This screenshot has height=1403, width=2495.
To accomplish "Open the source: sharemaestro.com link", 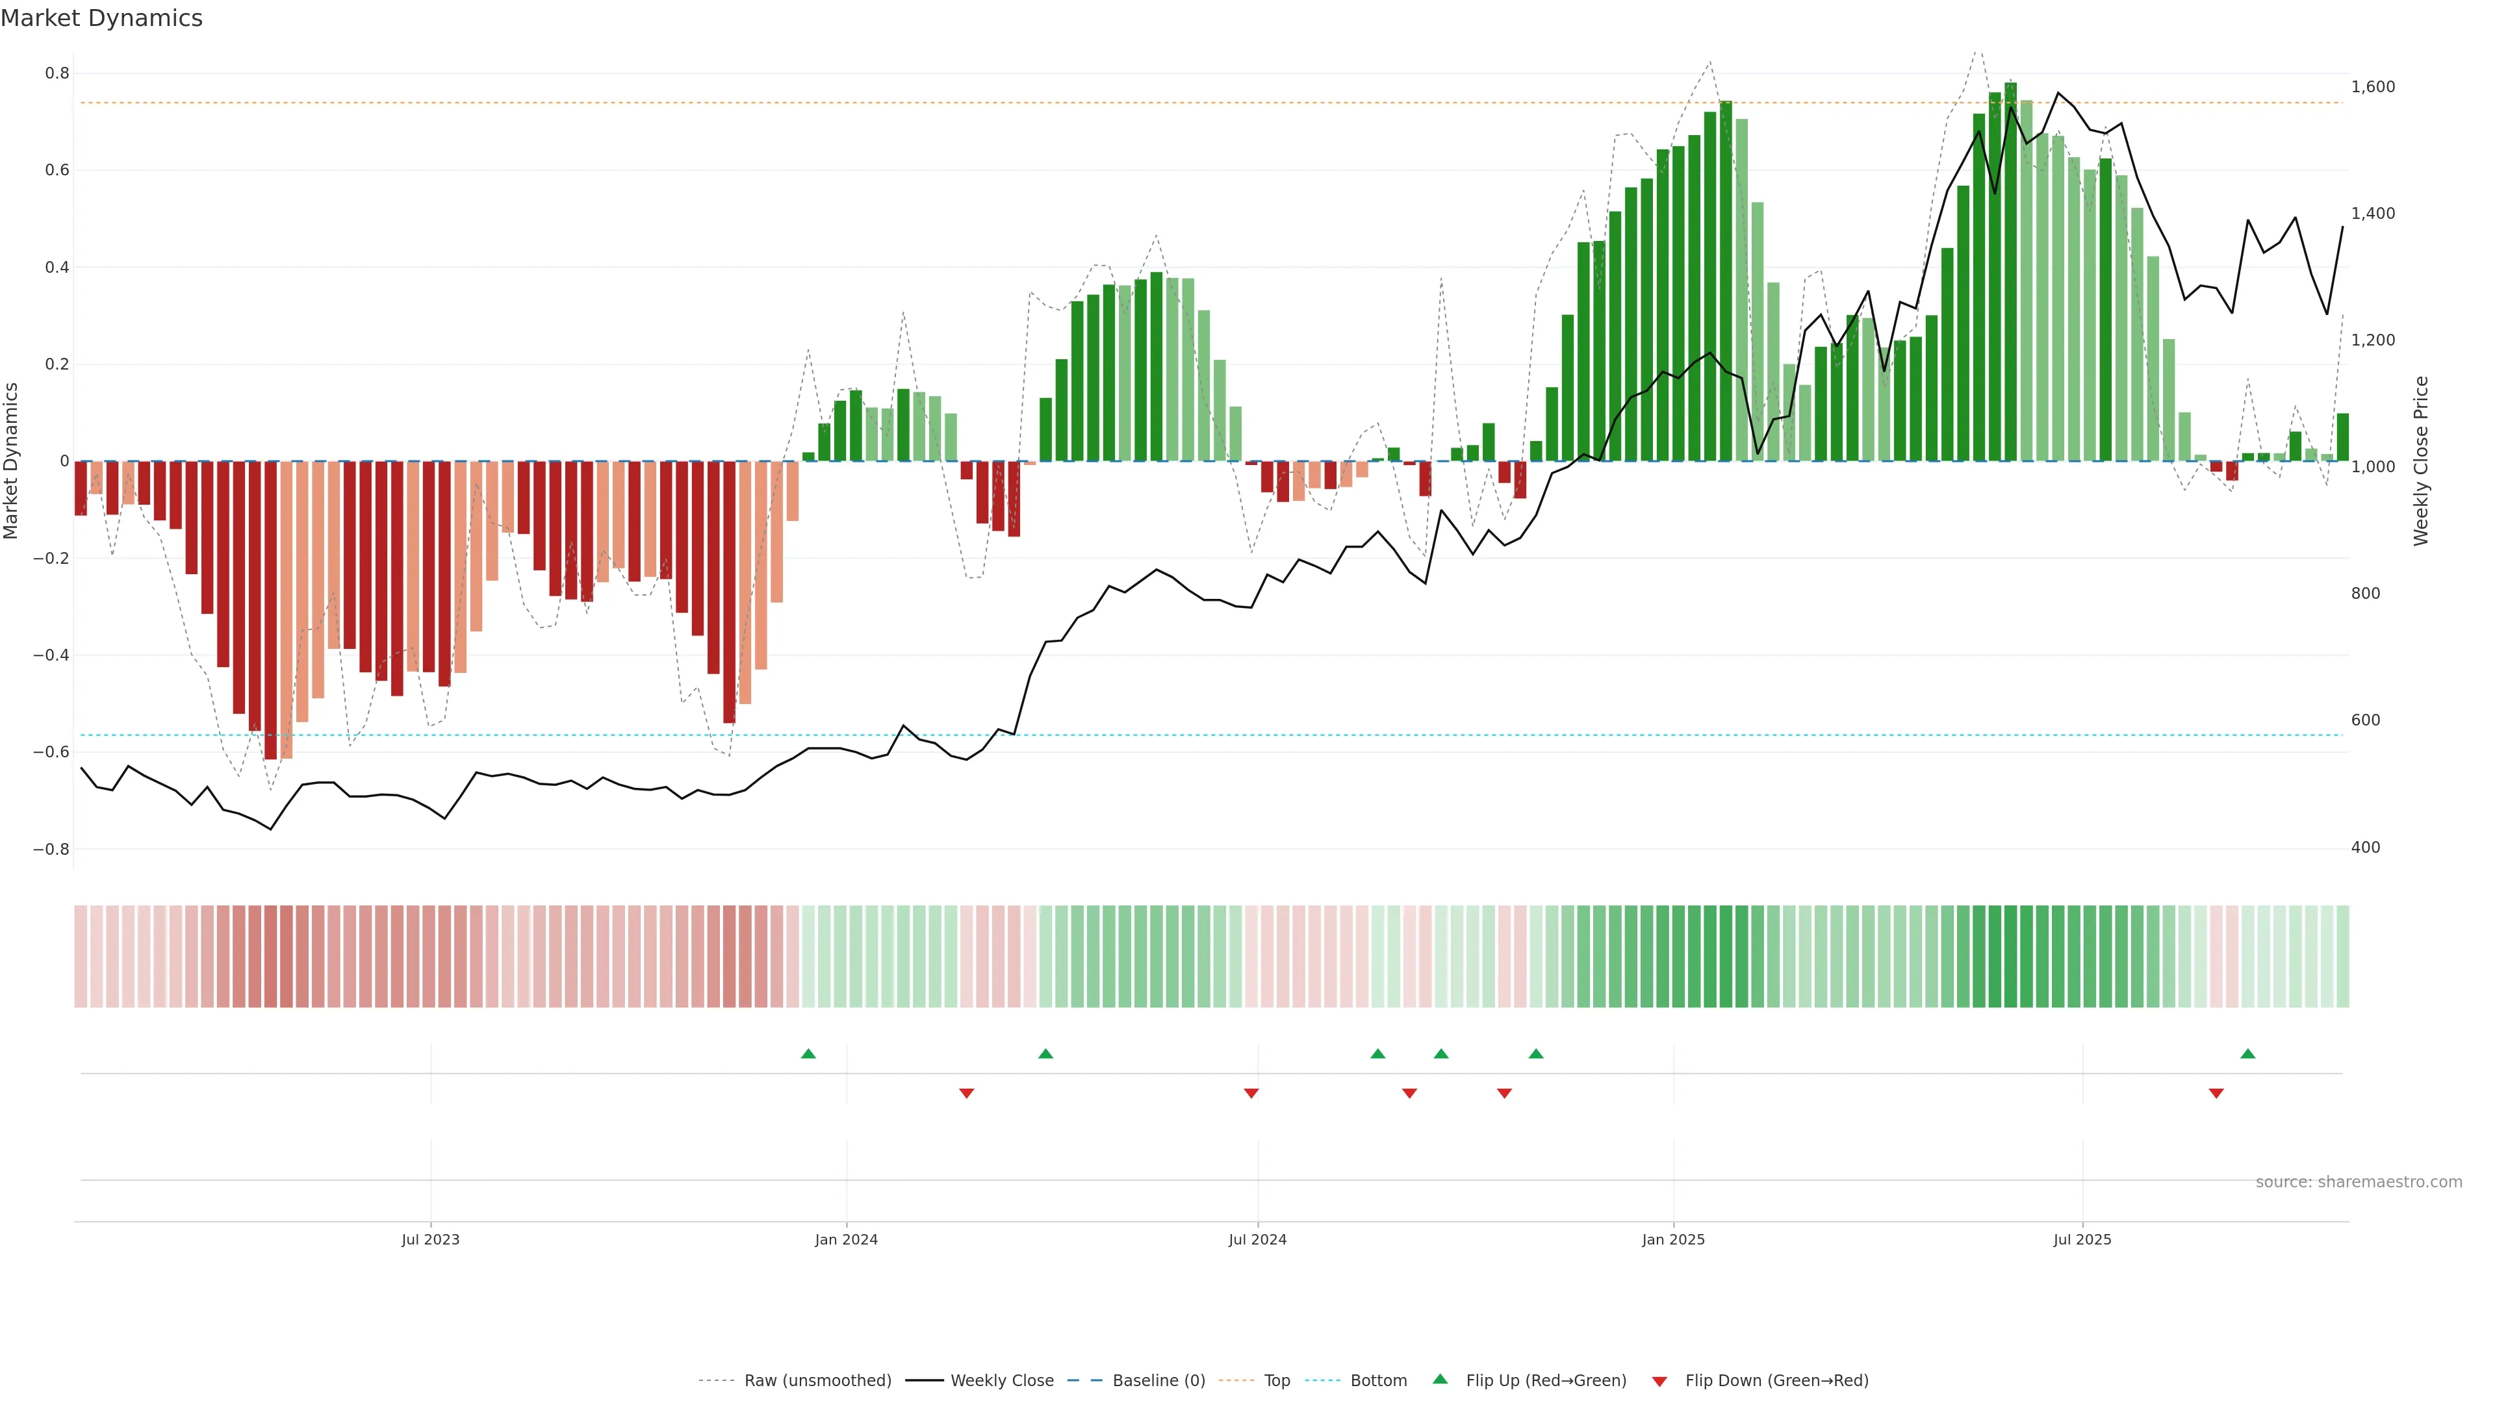I will [x=2359, y=1182].
